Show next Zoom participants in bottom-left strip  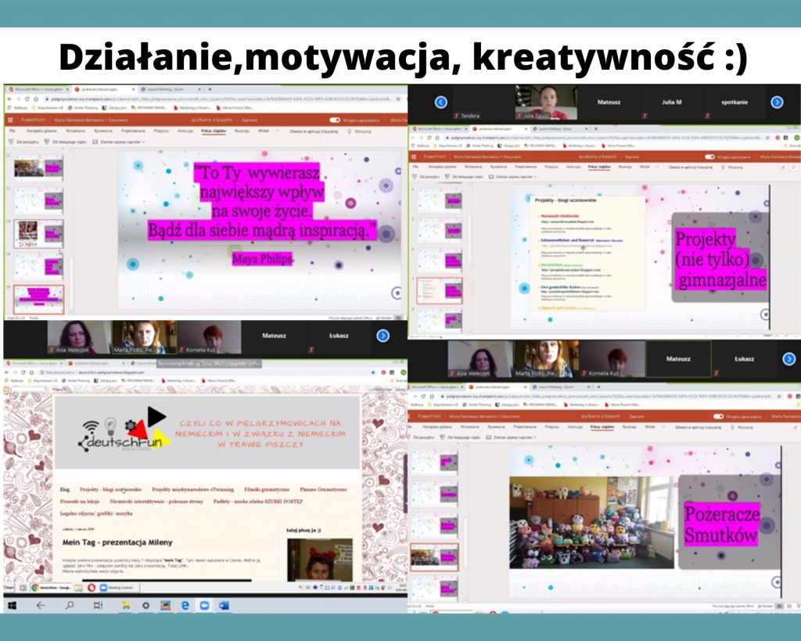383,336
